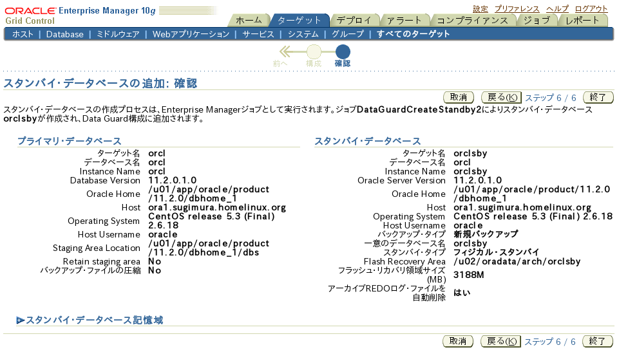Click the Staging Area Location path value
The image size is (619, 352).
209,248
